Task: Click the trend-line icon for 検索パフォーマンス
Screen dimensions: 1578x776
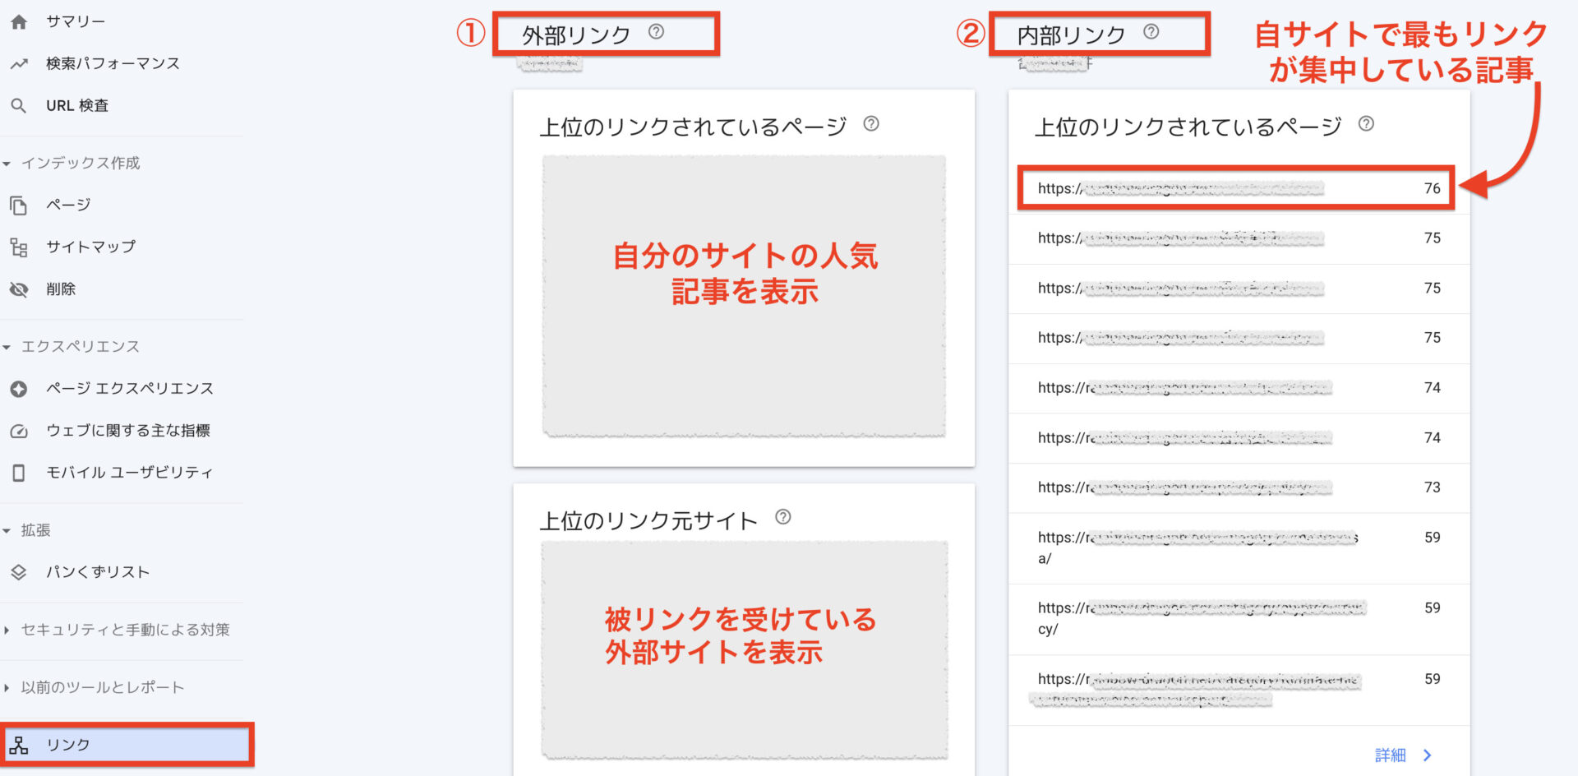Action: [19, 63]
